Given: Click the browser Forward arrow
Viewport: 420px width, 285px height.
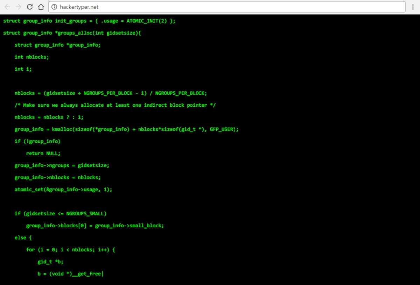Looking at the screenshot, I should click(19, 7).
